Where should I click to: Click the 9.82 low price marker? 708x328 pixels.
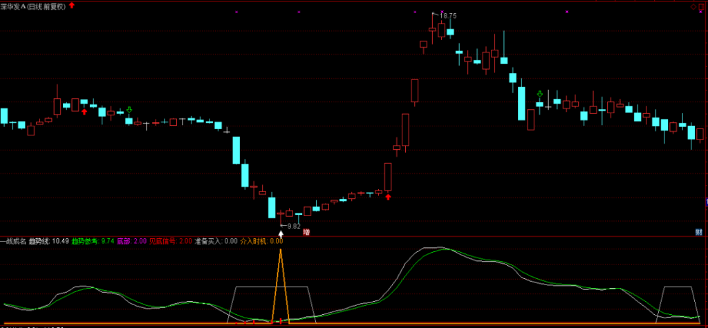(x=292, y=226)
